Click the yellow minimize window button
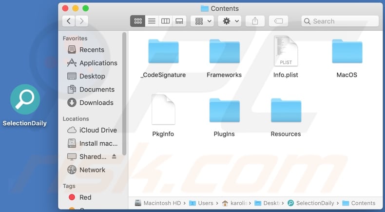This screenshot has width=385, height=212. coord(76,8)
